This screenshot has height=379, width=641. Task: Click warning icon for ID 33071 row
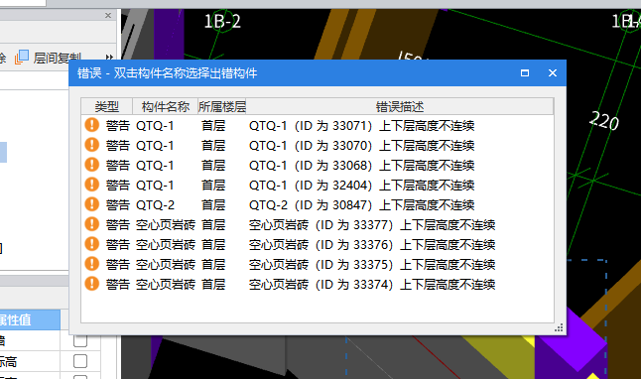[92, 125]
